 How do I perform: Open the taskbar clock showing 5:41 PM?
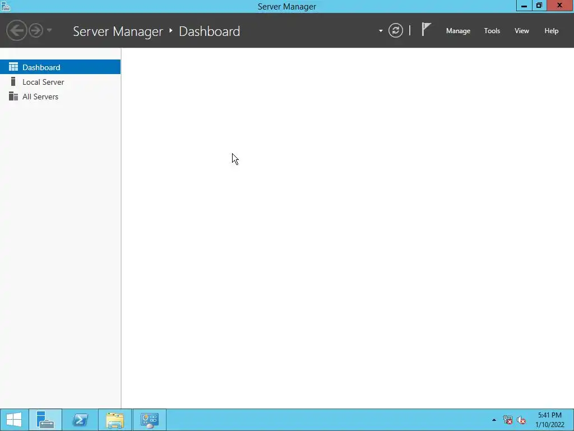click(549, 420)
